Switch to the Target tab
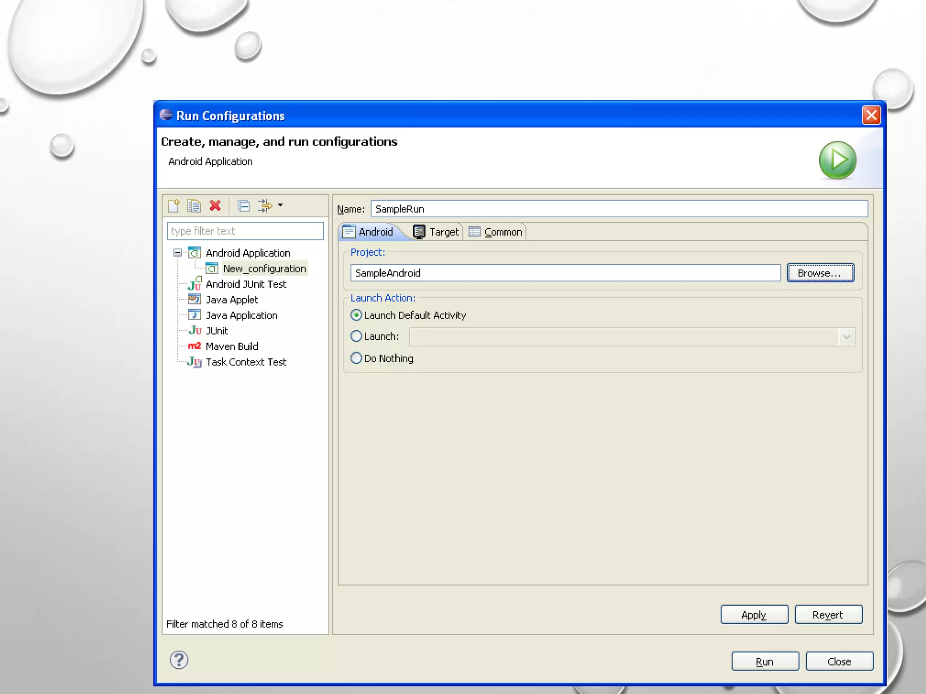 click(436, 232)
